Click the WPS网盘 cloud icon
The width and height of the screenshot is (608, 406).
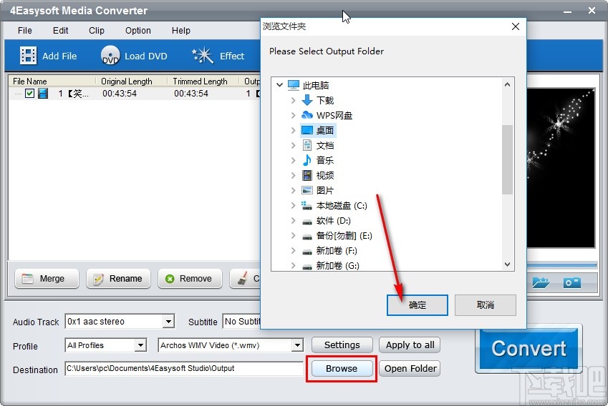pos(307,115)
